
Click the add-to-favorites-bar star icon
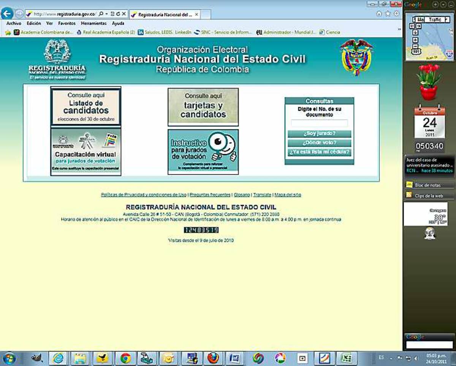8,33
